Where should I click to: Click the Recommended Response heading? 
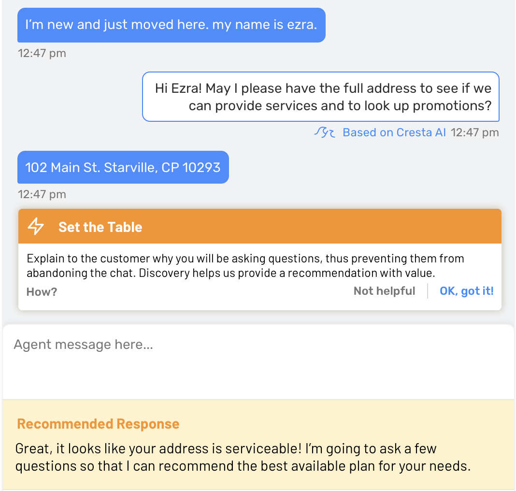(x=98, y=424)
